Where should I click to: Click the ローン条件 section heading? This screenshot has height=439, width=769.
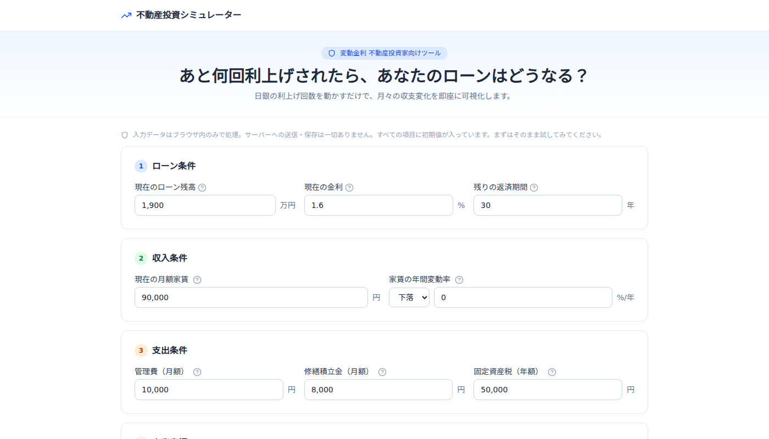click(174, 166)
